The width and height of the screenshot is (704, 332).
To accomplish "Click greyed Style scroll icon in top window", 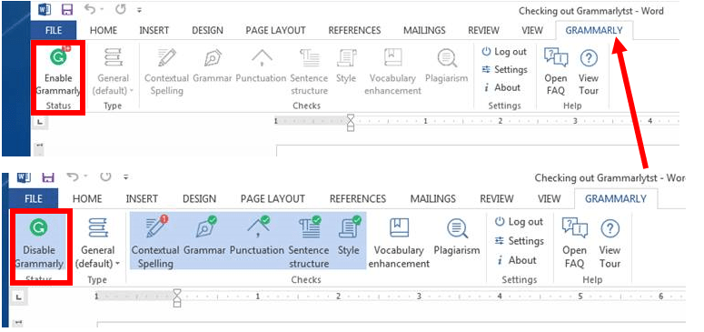I will pos(346,58).
